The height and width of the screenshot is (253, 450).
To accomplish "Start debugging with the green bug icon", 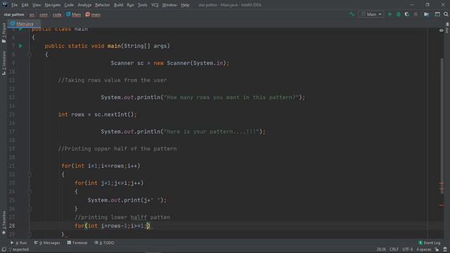I will [399, 14].
